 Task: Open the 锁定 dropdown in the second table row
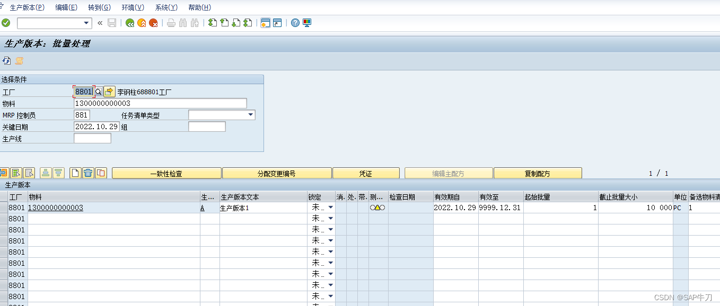(331, 219)
